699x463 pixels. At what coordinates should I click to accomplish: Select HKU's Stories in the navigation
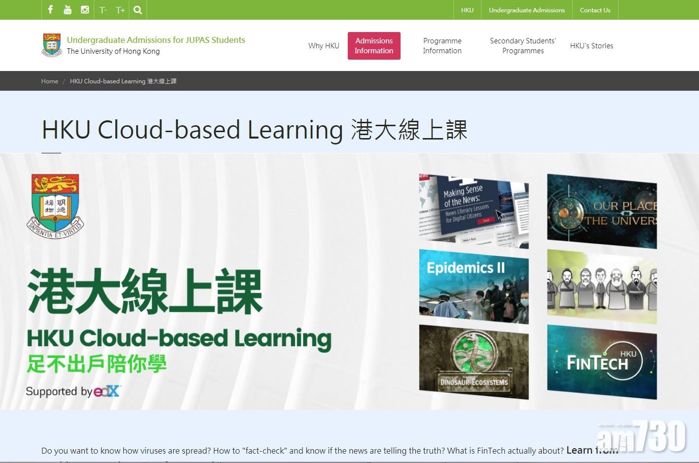(591, 45)
